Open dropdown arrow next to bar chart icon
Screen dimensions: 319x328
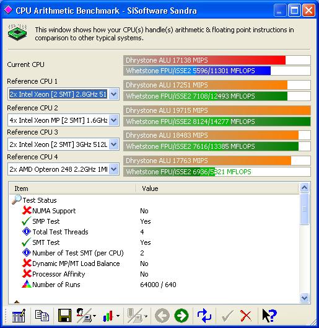point(118,316)
